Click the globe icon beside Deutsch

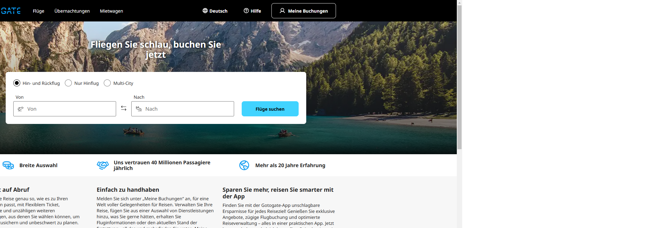point(205,11)
